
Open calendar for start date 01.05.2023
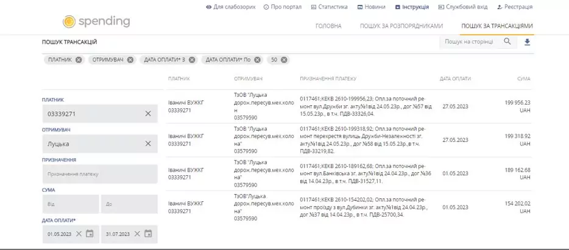click(x=90, y=234)
